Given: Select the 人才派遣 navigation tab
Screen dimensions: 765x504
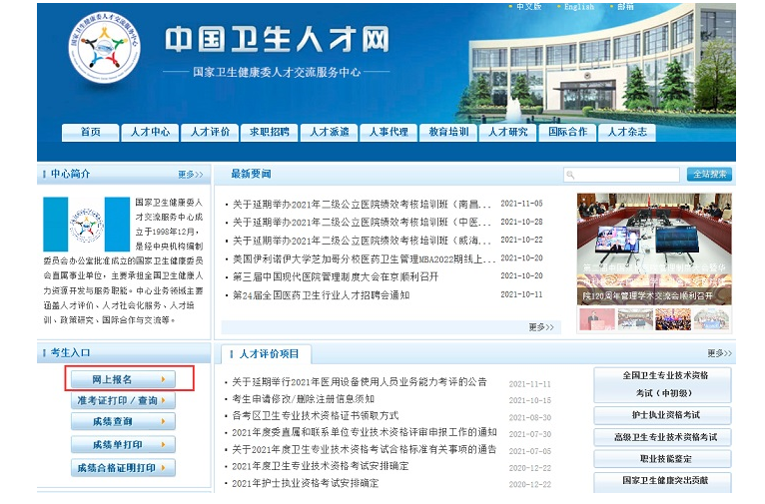Looking at the screenshot, I should pos(330,132).
